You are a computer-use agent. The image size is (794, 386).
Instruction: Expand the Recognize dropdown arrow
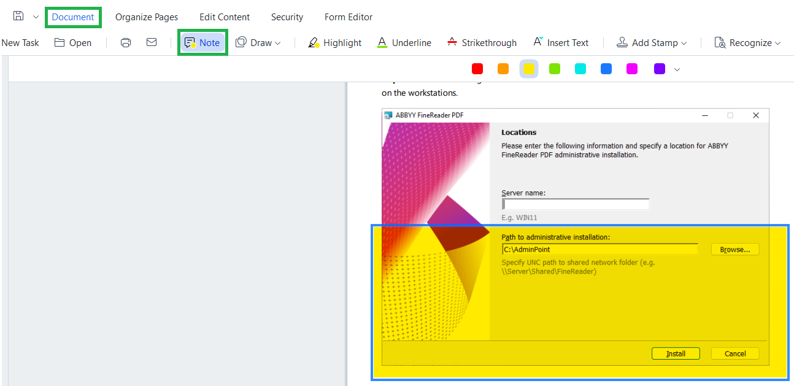[778, 43]
